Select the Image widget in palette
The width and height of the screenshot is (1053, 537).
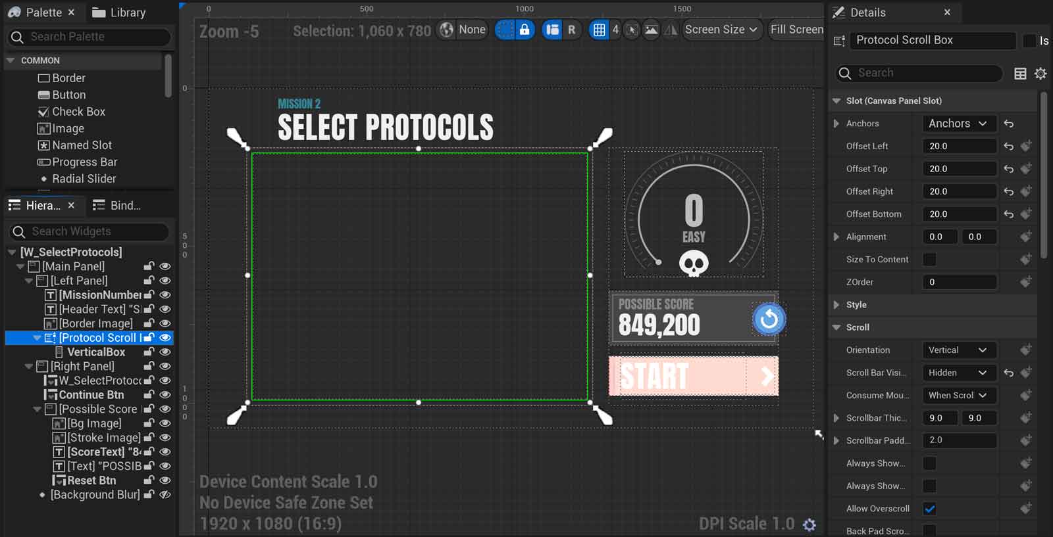[61, 129]
